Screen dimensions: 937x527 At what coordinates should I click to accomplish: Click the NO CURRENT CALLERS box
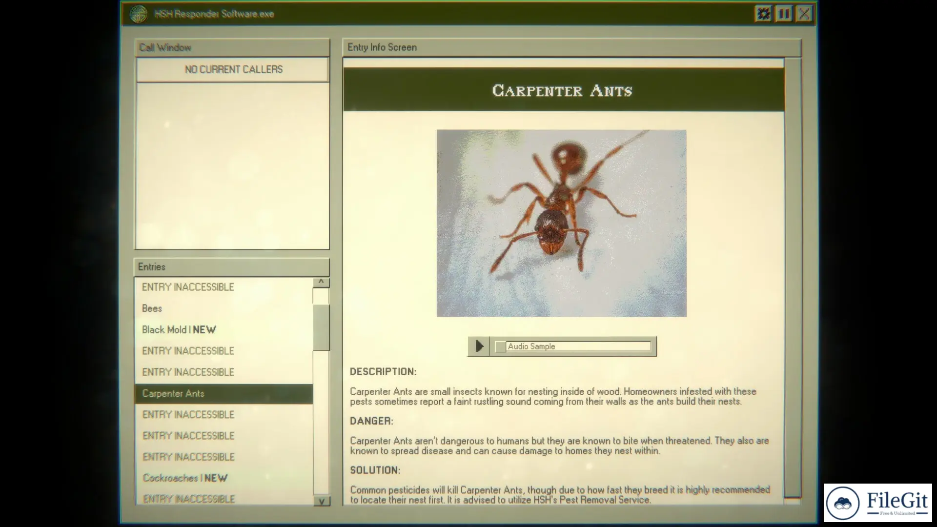coord(233,69)
